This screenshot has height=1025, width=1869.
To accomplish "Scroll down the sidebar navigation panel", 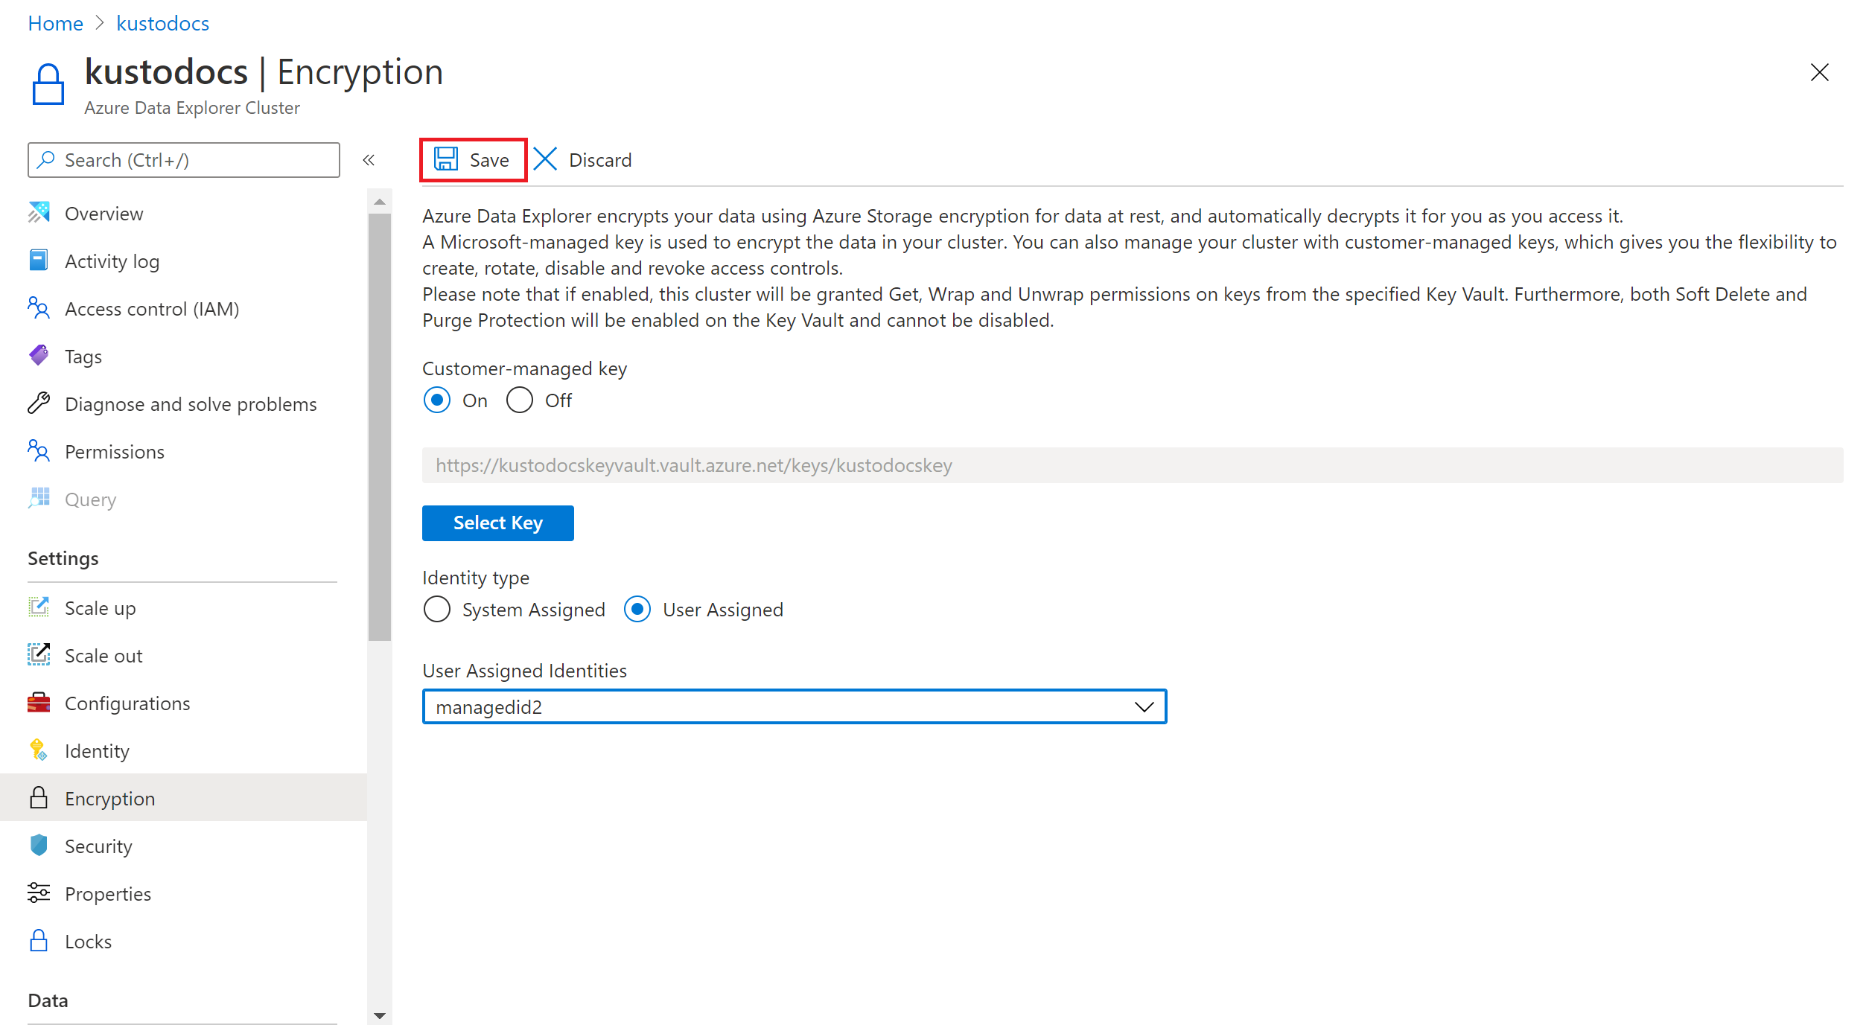I will pos(376,1016).
